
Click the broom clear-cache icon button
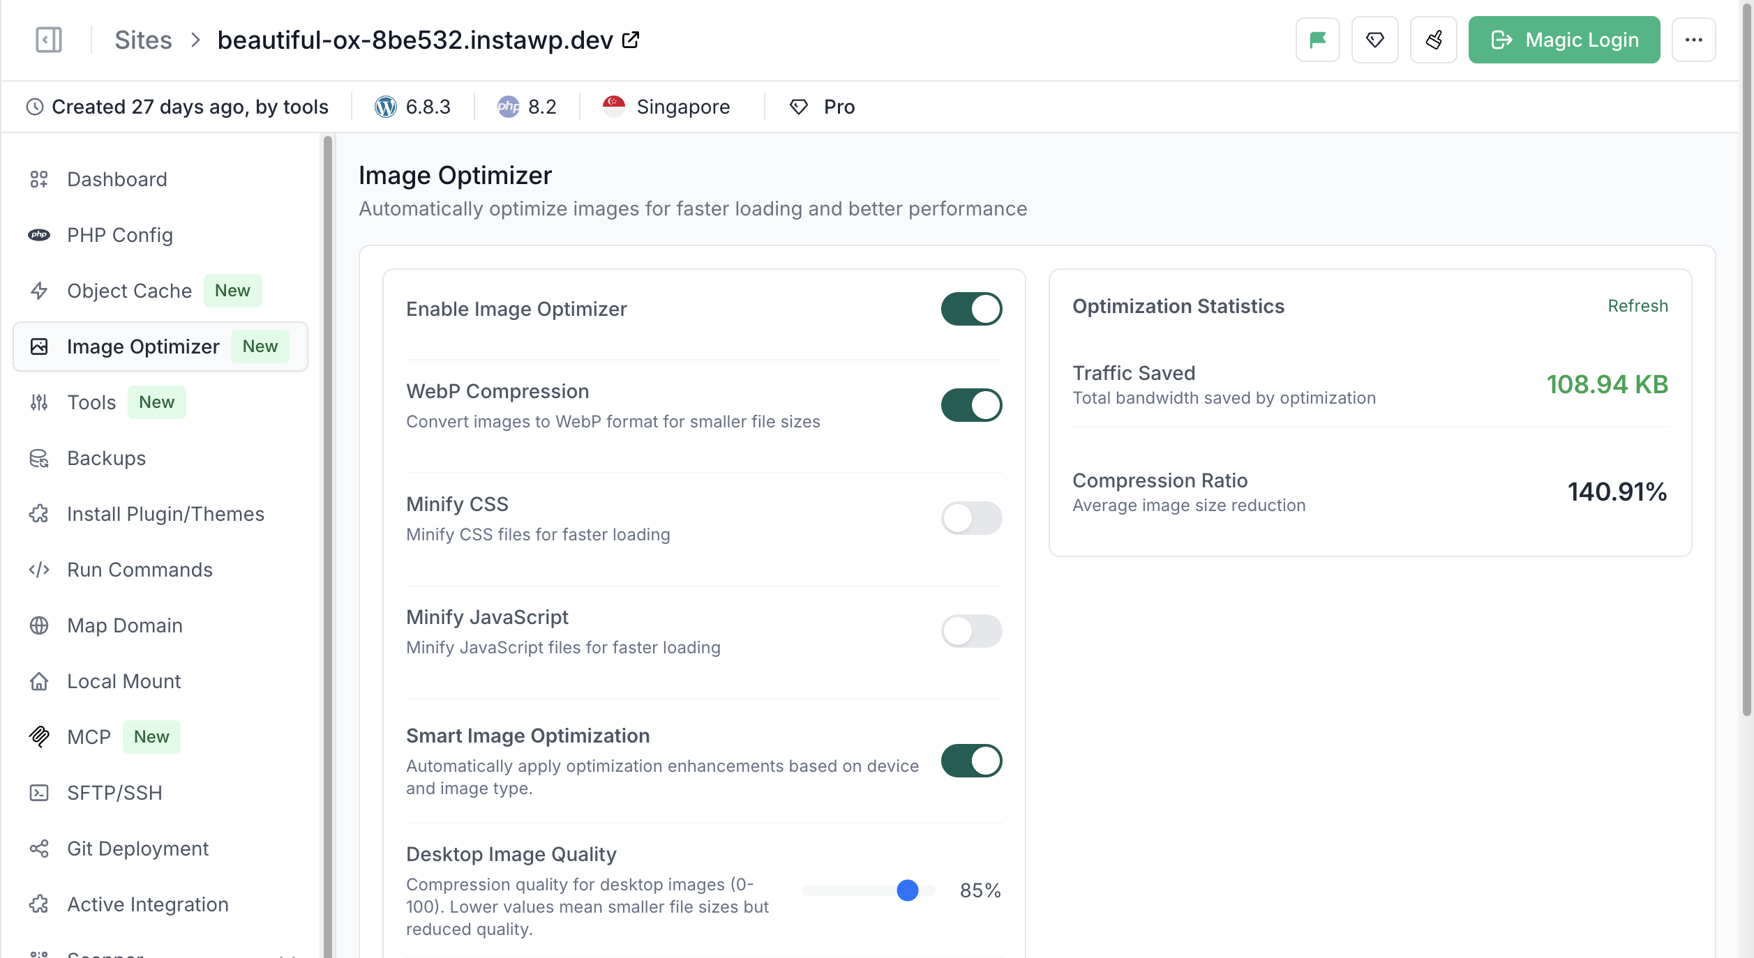pos(1433,40)
